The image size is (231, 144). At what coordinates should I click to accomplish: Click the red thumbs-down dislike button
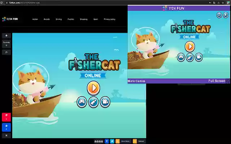tap(6, 117)
